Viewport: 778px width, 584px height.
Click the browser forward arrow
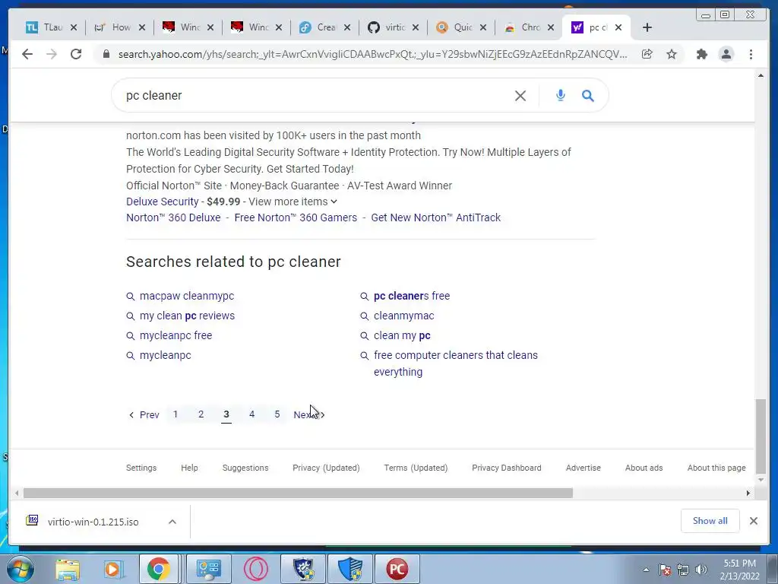pyautogui.click(x=52, y=54)
